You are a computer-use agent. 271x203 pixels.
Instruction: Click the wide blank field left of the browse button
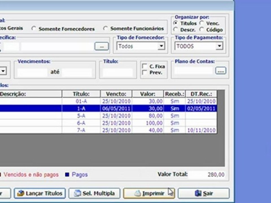pyautogui.click(x=57, y=46)
